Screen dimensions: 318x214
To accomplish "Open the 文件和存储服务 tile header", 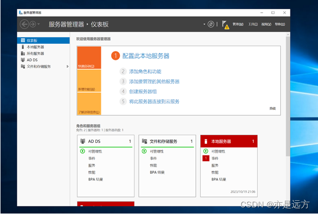I will 167,141.
